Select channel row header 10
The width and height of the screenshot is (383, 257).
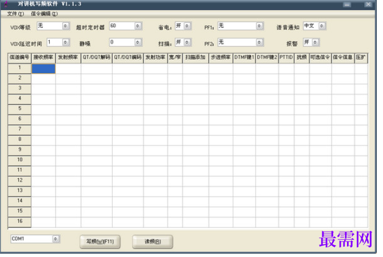19,161
